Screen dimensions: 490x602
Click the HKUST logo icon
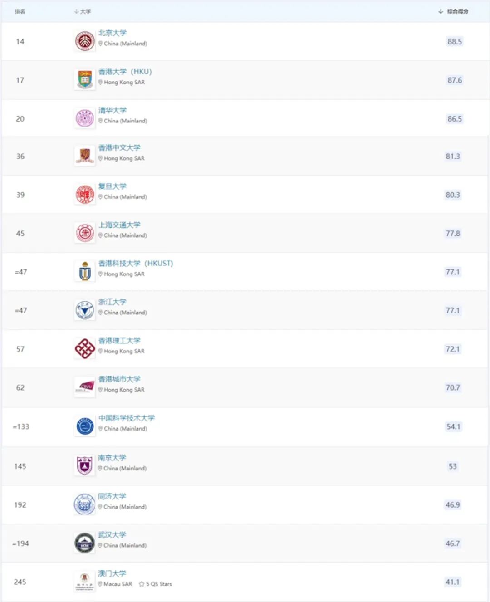(85, 272)
